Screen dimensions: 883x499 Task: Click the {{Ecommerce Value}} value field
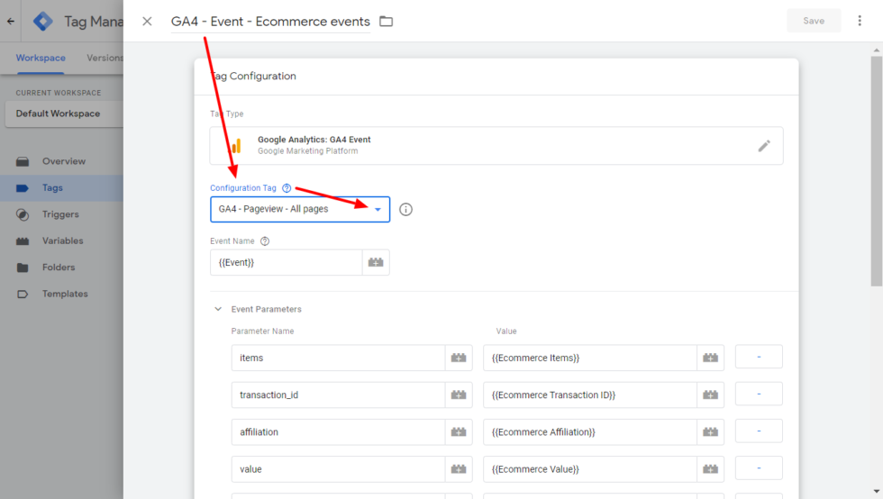(589, 469)
